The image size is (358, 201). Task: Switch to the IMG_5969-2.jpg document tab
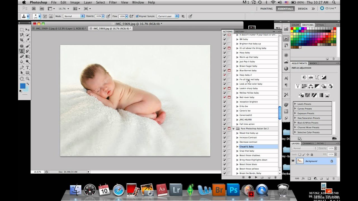[59, 28]
